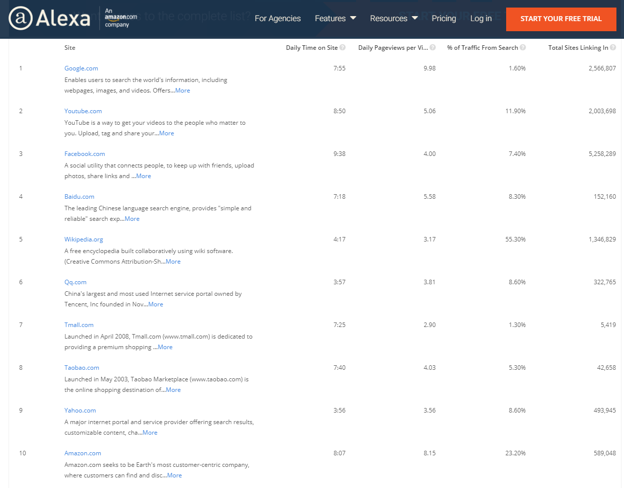624x488 pixels.
Task: Click the Site column header
Action: [70, 48]
